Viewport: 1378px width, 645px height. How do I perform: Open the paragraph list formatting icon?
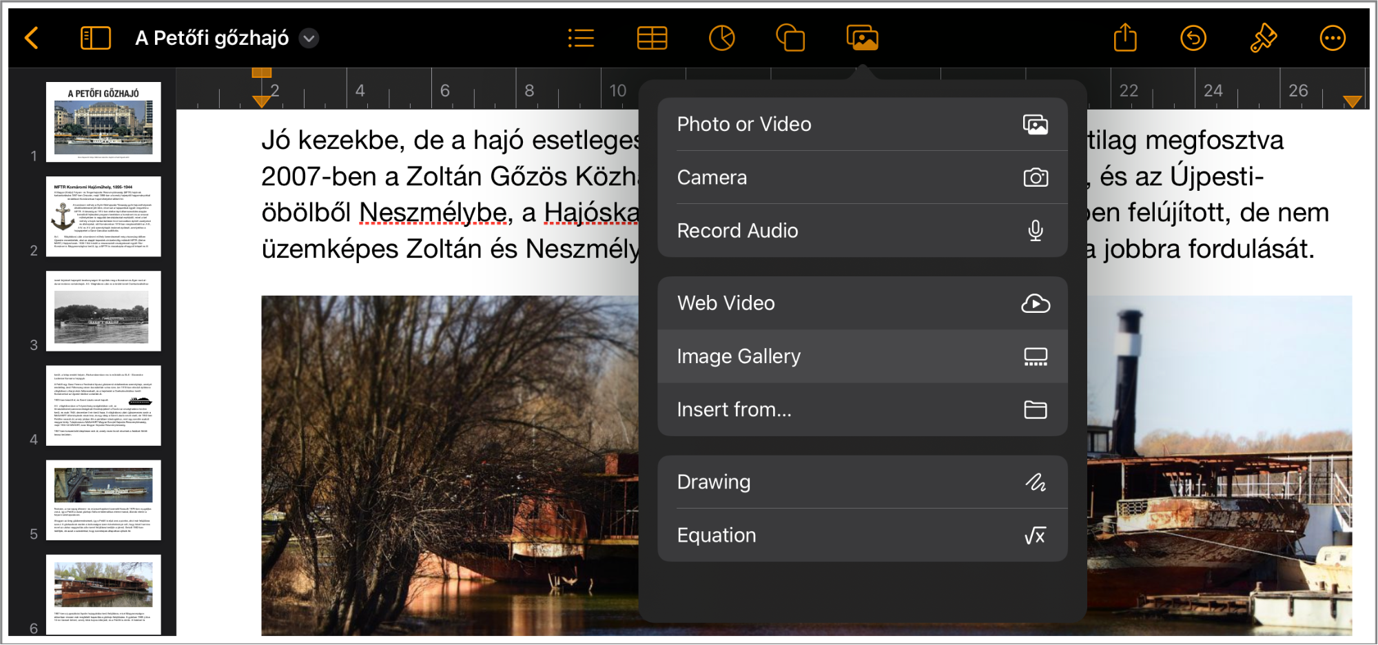click(x=581, y=38)
